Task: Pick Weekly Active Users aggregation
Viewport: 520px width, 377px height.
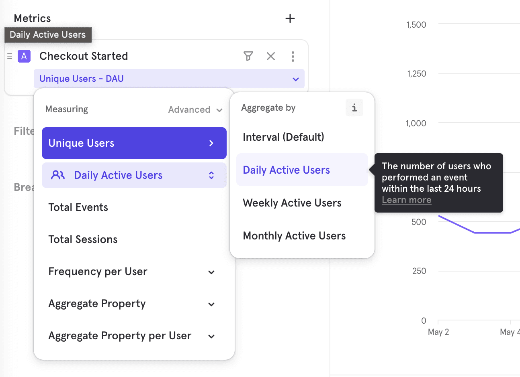Action: (292, 203)
